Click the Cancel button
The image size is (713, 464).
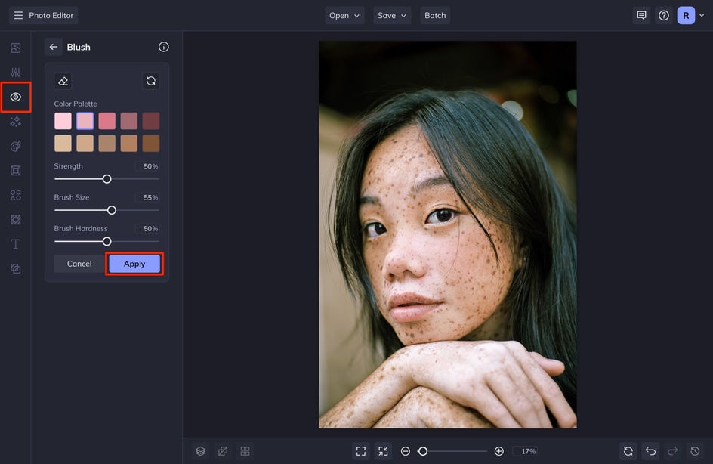tap(79, 264)
